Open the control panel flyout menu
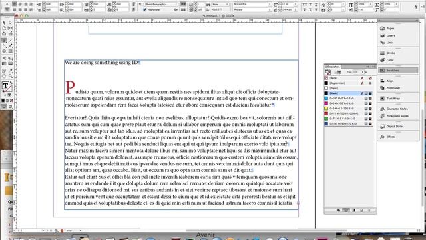This screenshot has height=240, width=426. coord(423,7)
